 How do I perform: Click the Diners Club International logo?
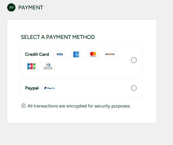pos(48,66)
